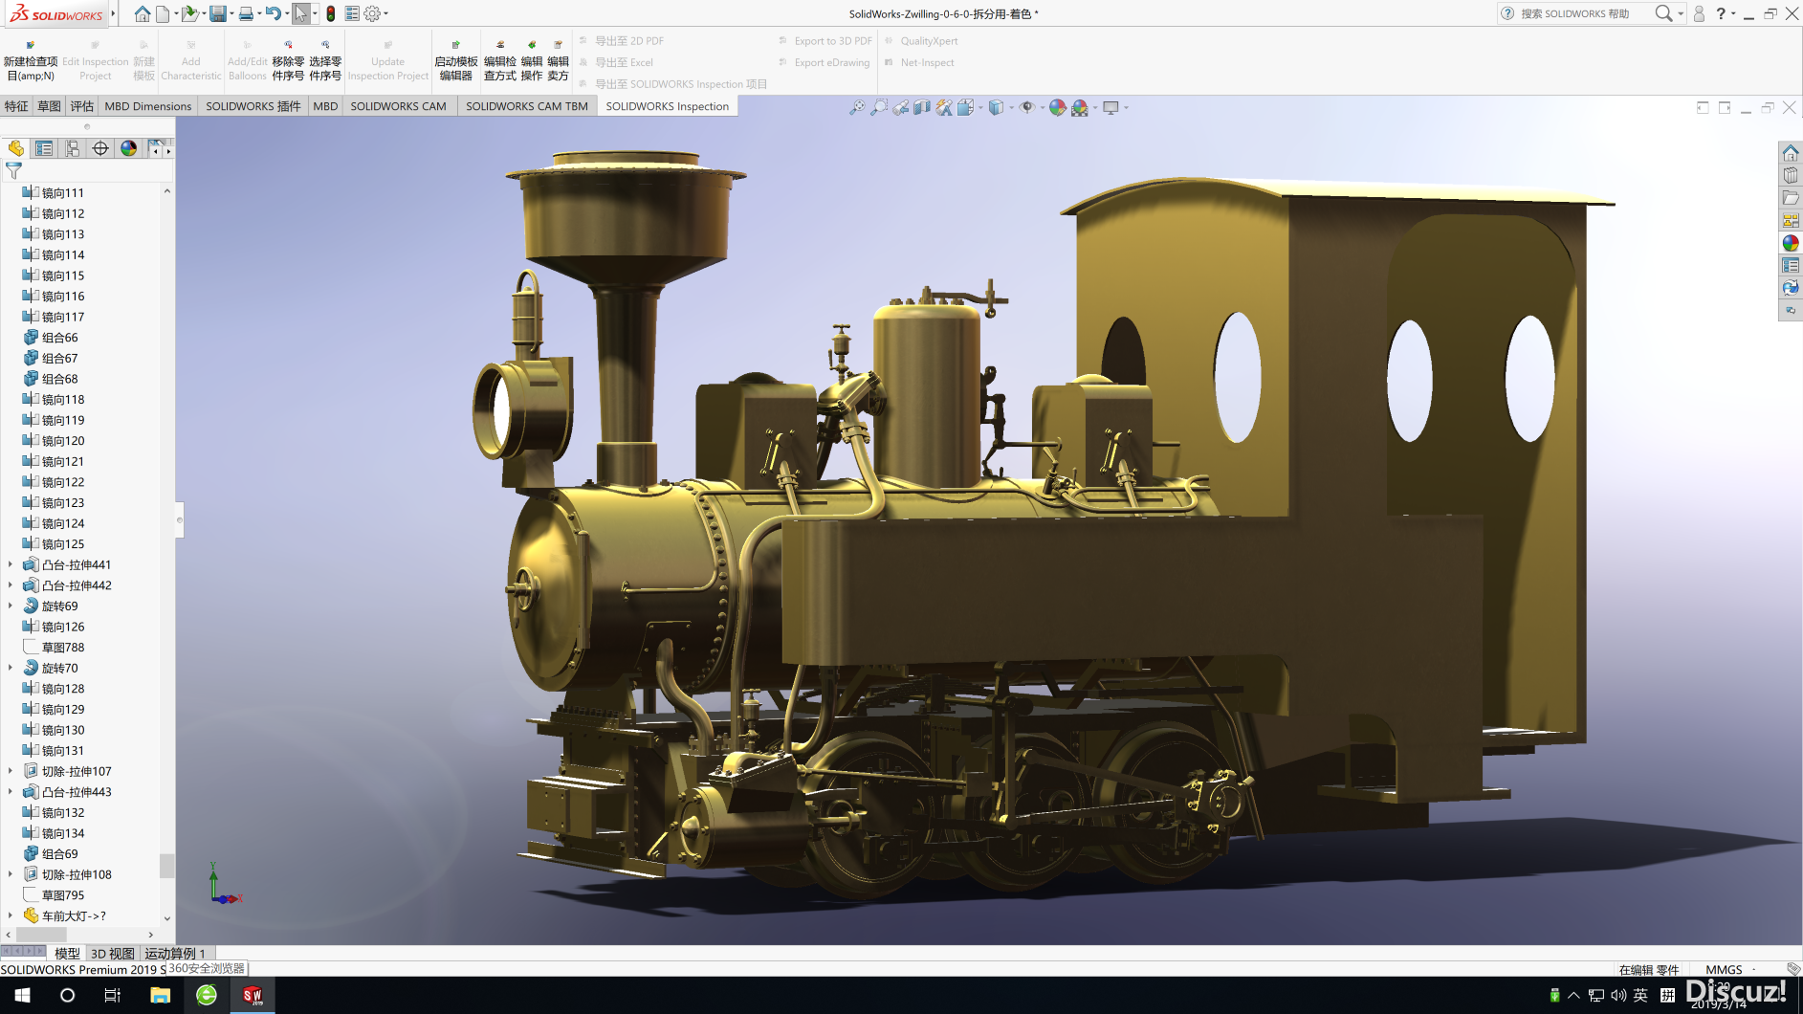Activate the Select cursor tool
The image size is (1803, 1014).
(x=301, y=13)
